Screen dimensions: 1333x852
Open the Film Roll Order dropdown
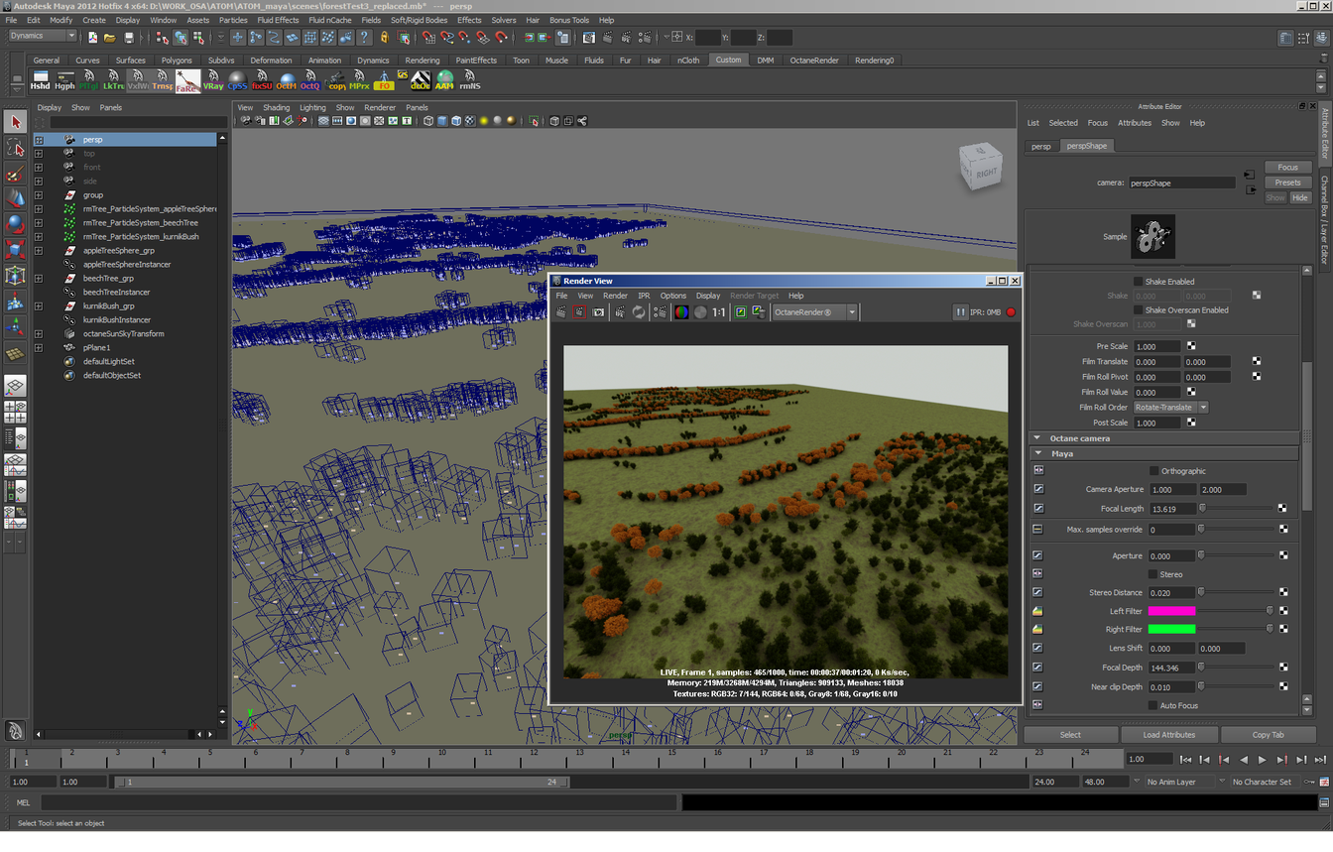point(1171,408)
